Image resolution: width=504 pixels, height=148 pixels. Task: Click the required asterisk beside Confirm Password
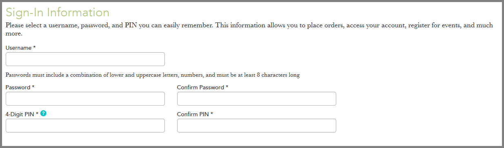[227, 87]
